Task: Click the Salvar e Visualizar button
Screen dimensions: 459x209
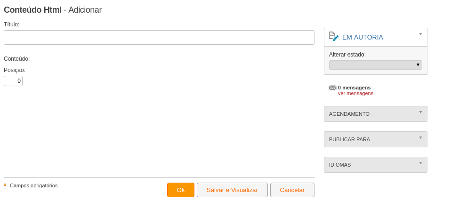Action: [232, 190]
